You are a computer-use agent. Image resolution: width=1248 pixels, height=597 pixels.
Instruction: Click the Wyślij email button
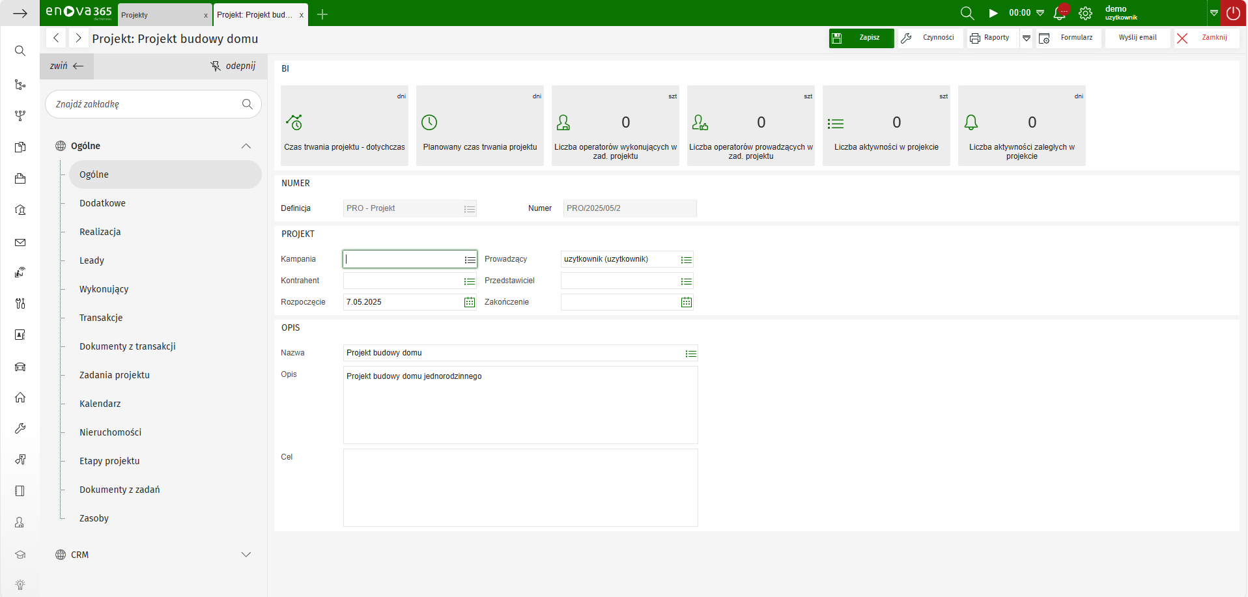click(x=1137, y=38)
